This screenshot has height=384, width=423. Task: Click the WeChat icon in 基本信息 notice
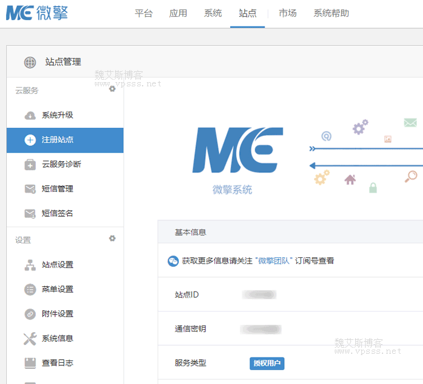click(x=173, y=261)
